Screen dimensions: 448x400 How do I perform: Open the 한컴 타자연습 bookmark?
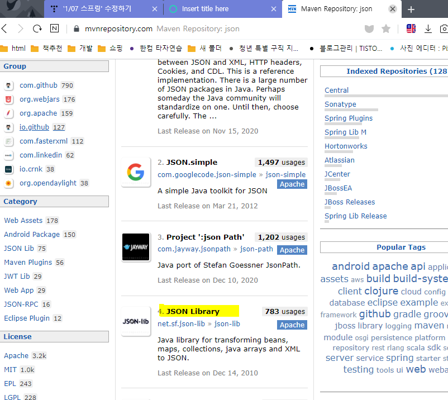156,48
